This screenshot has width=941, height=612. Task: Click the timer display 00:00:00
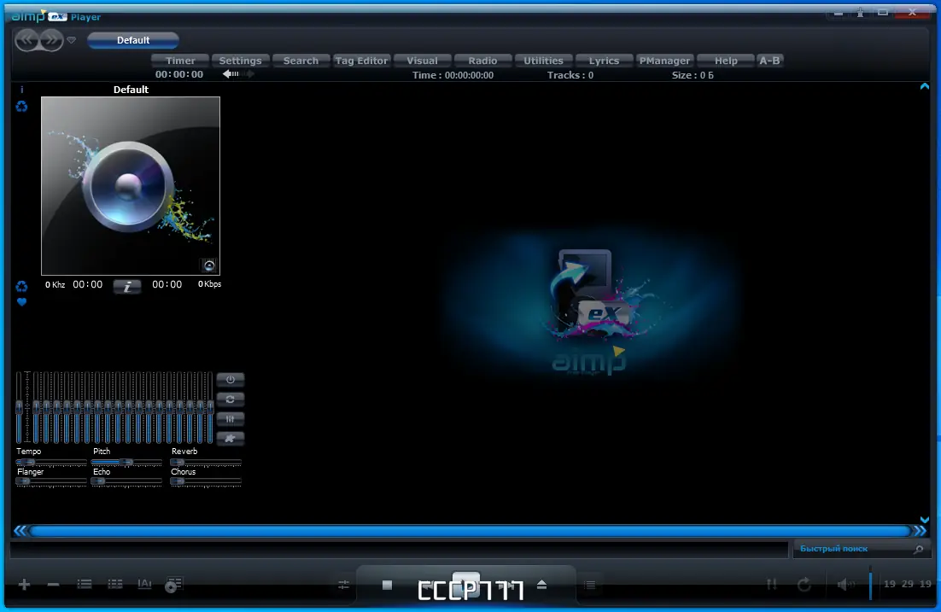178,74
